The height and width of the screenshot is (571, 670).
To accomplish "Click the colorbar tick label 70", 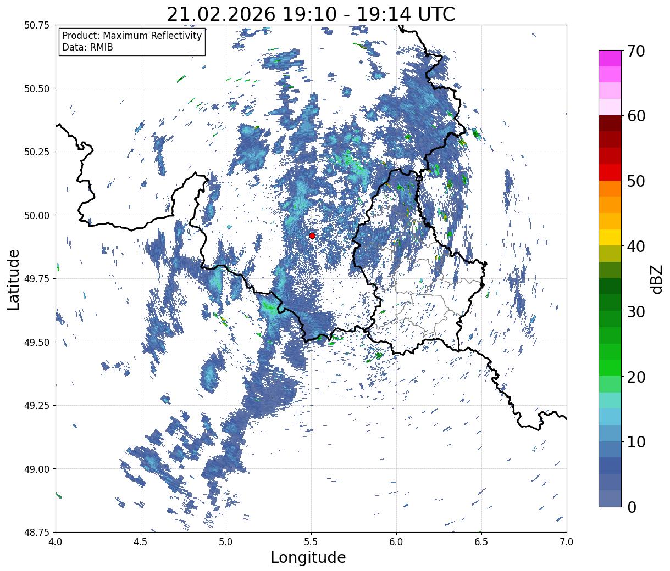I will (636, 51).
